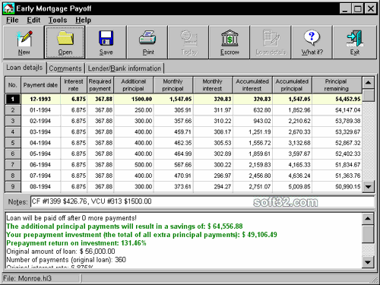Save the loan using the floppy disk icon

coord(106,43)
